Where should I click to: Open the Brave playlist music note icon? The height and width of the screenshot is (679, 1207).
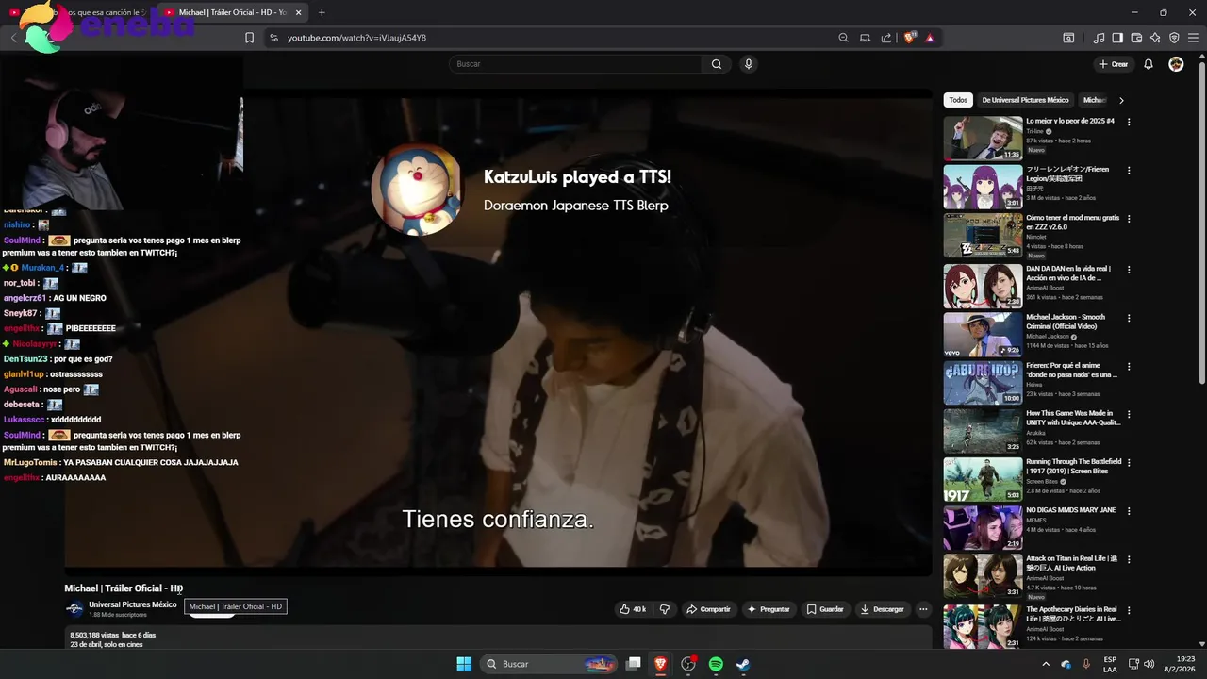point(1099,38)
